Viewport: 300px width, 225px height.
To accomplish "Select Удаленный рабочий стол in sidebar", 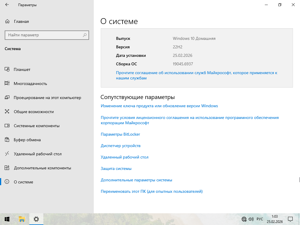I will tap(37, 154).
